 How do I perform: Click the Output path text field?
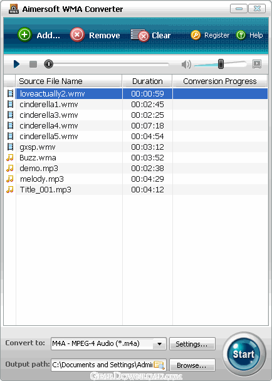point(102,365)
